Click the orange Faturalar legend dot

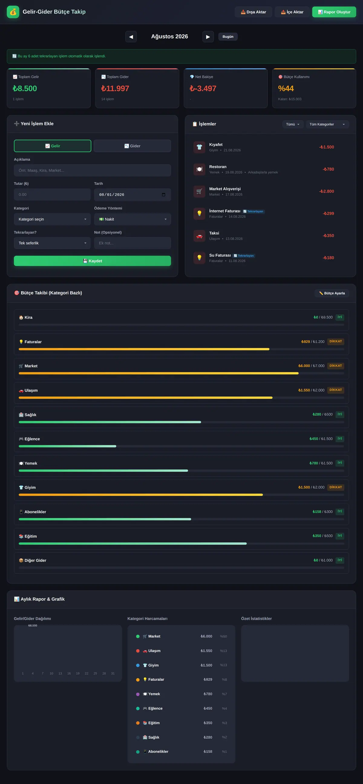tap(138, 680)
